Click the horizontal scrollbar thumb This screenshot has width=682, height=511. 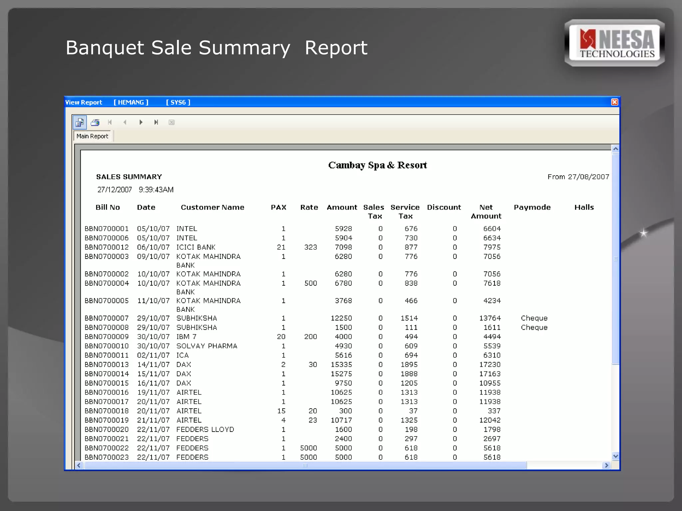[x=305, y=465]
